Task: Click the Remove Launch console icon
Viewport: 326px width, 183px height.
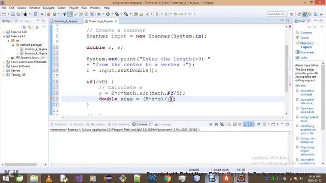Action: click(216, 124)
